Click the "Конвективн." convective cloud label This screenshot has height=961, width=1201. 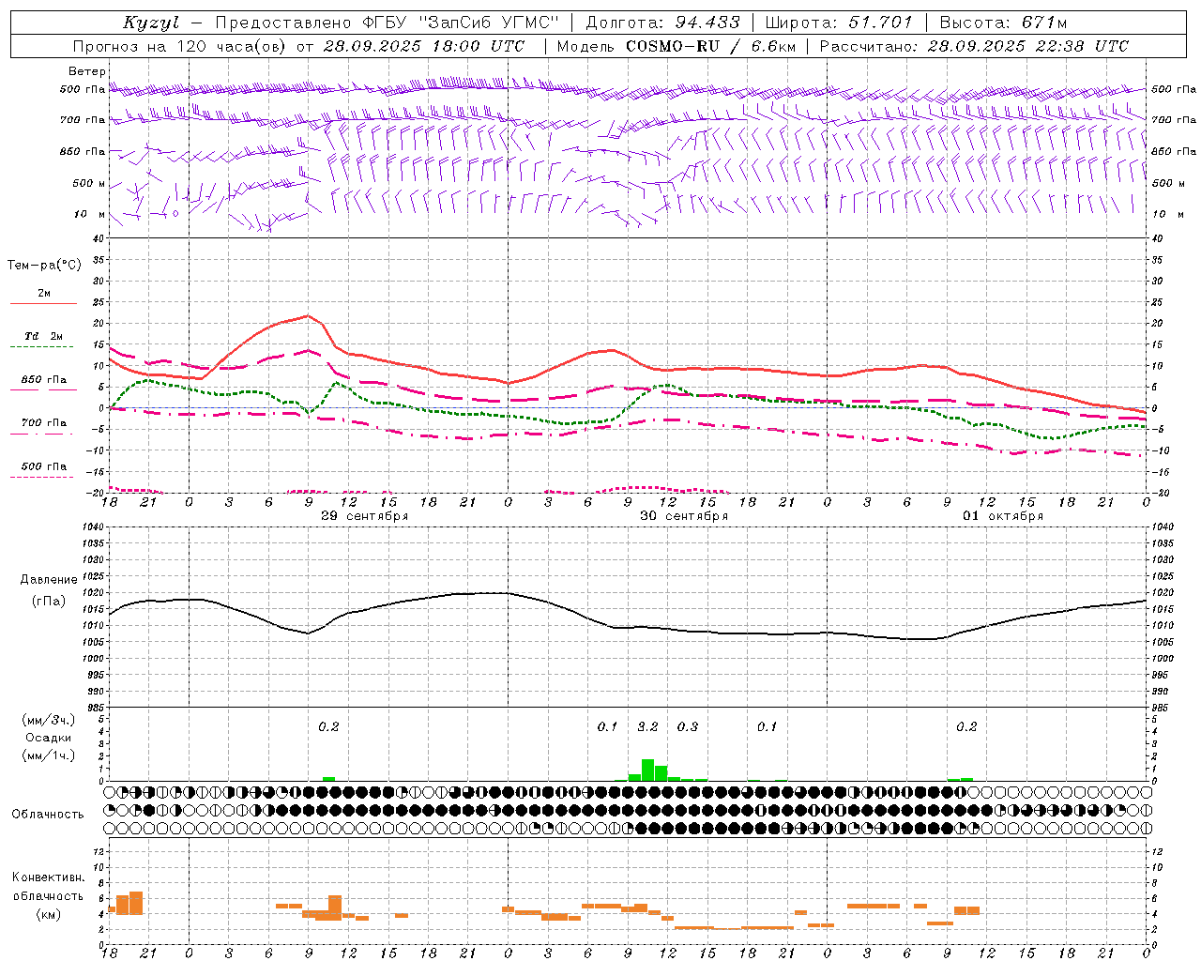click(48, 877)
